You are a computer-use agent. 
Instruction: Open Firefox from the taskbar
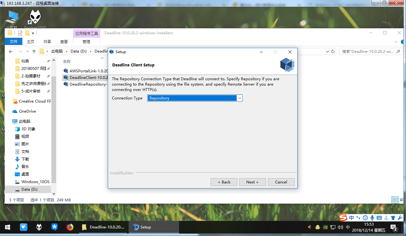click(70, 227)
